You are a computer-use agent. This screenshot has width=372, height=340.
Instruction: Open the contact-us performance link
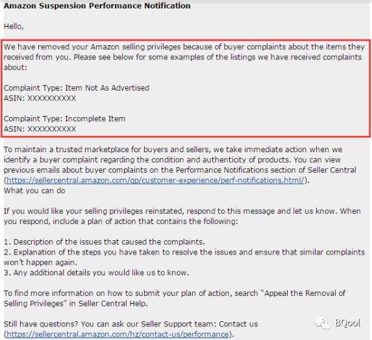click(118, 334)
